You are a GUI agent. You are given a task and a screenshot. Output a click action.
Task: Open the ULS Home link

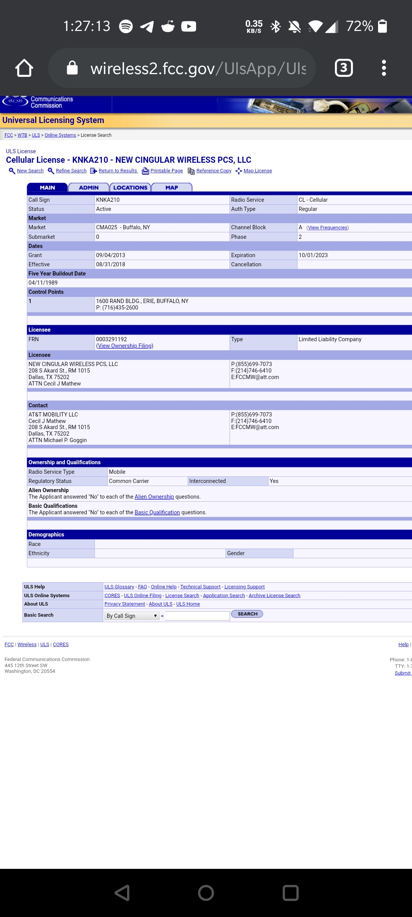pyautogui.click(x=188, y=604)
